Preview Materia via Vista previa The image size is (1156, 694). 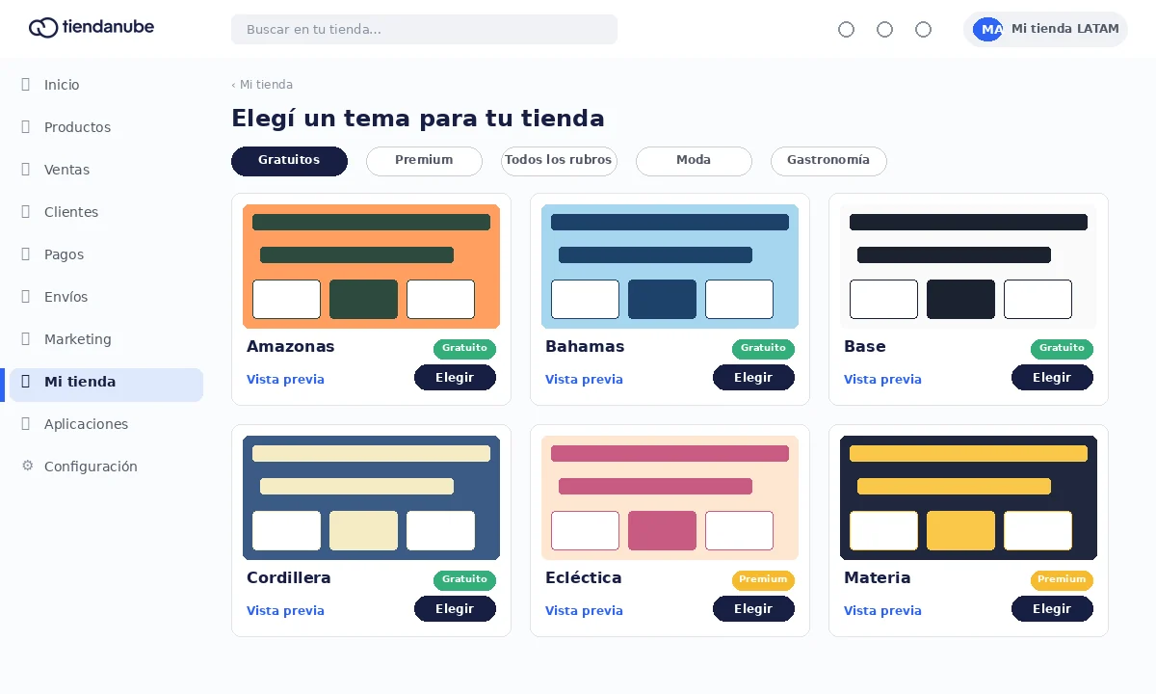click(x=882, y=611)
